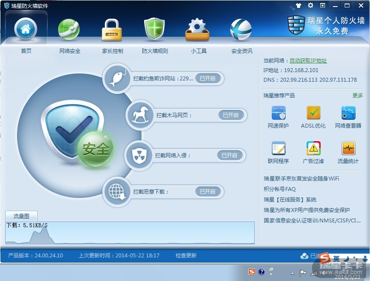Image resolution: width=370 pixels, height=281 pixels.
Task: Click the network intrusion radiation shield icon
Action: [x=139, y=155]
